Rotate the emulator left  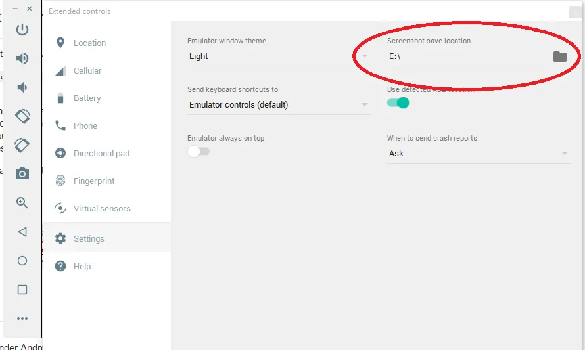(22, 116)
